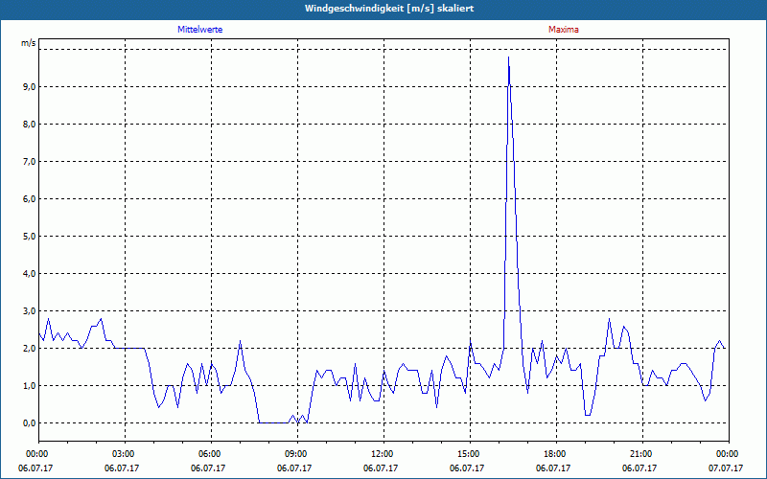767x479 pixels.
Task: Click the Mittelwerte legend label
Action: [x=200, y=30]
